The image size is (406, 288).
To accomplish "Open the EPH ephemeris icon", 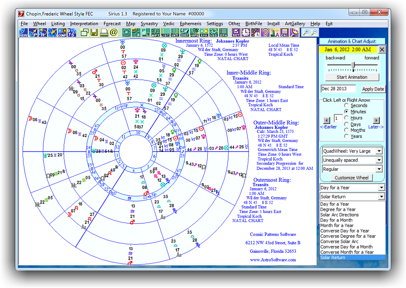I will [x=224, y=33].
